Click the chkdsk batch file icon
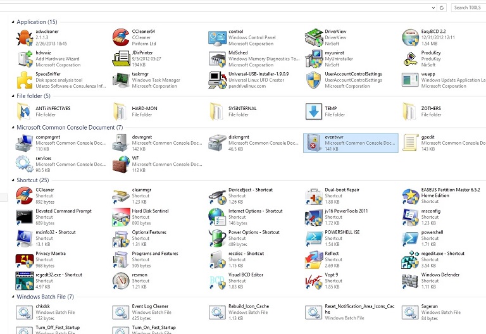The width and height of the screenshot is (486, 334). pos(25,312)
